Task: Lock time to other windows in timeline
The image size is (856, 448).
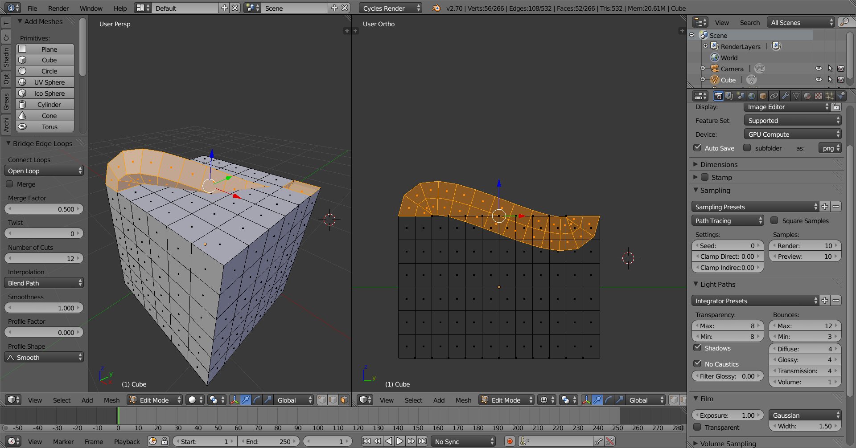Action: [x=164, y=441]
